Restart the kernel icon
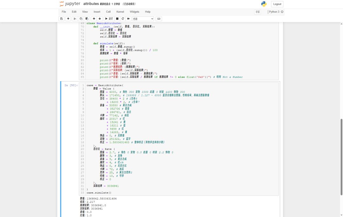 click(x=123, y=19)
